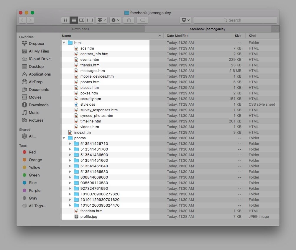
Task: Open the Share menu icon
Action: 129,20
